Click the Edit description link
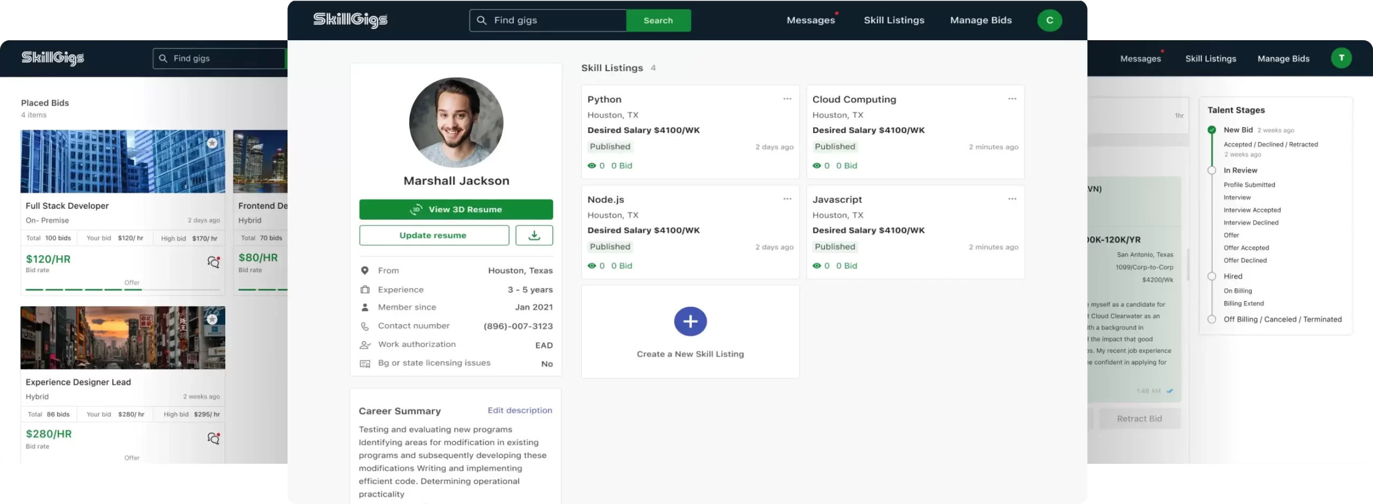 pyautogui.click(x=519, y=410)
